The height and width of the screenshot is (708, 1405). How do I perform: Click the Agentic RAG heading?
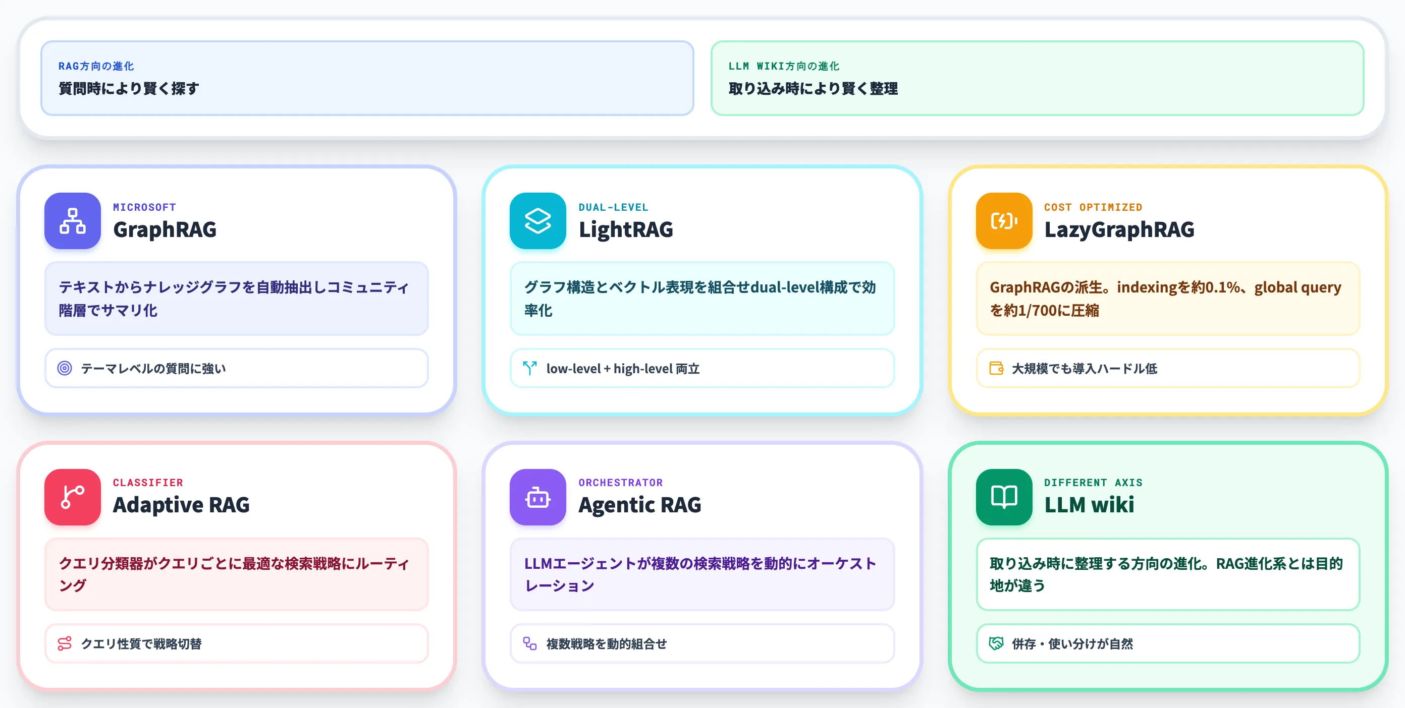tap(640, 505)
